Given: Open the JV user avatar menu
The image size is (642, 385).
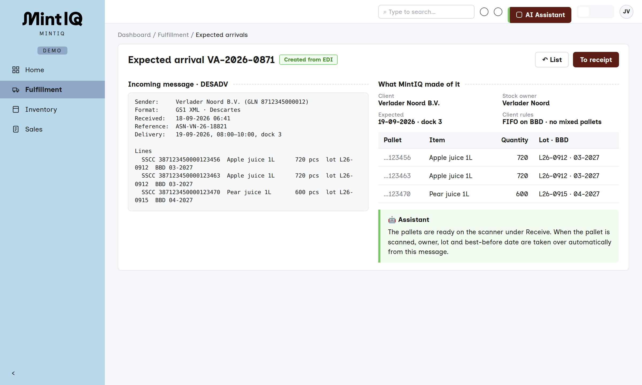Looking at the screenshot, I should [x=626, y=11].
